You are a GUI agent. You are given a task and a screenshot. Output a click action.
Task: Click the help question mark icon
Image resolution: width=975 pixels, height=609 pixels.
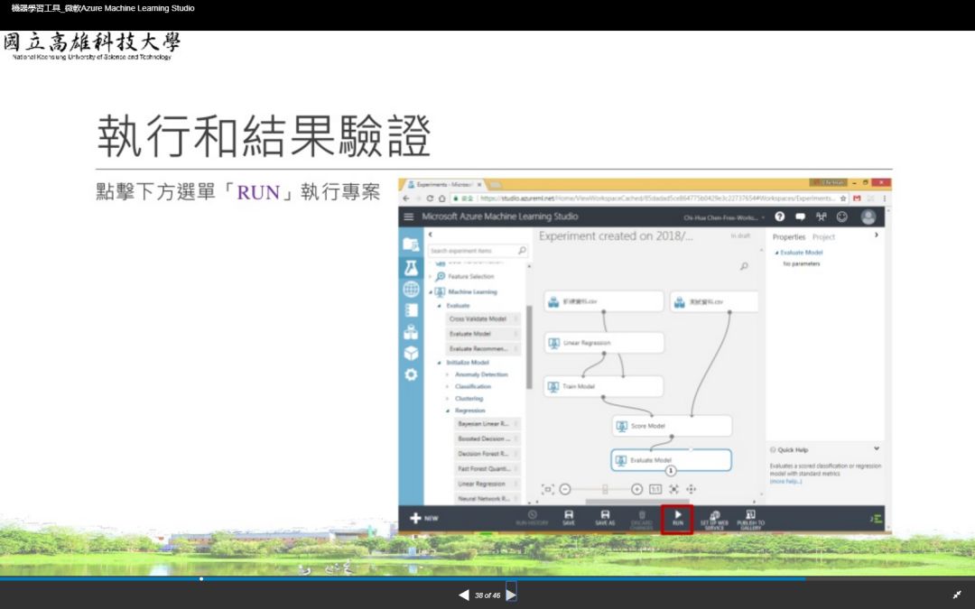(x=780, y=217)
